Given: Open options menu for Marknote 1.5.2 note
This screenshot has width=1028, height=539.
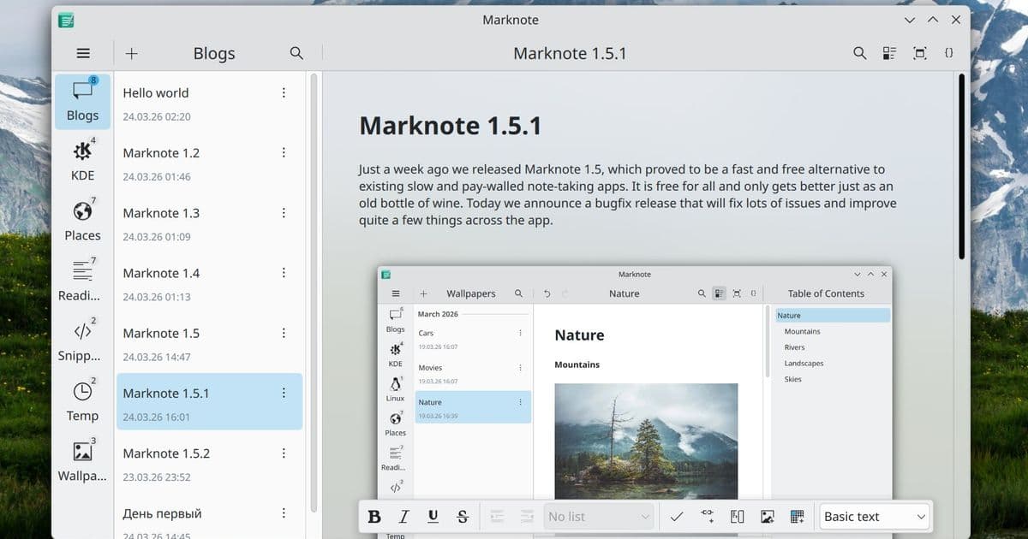Looking at the screenshot, I should (284, 453).
